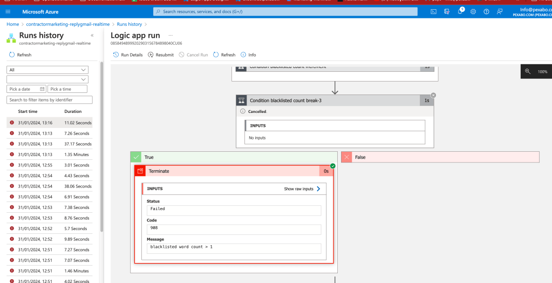Select the run with duration 4.43 Seconds
The height and width of the screenshot is (283, 552).
50,176
